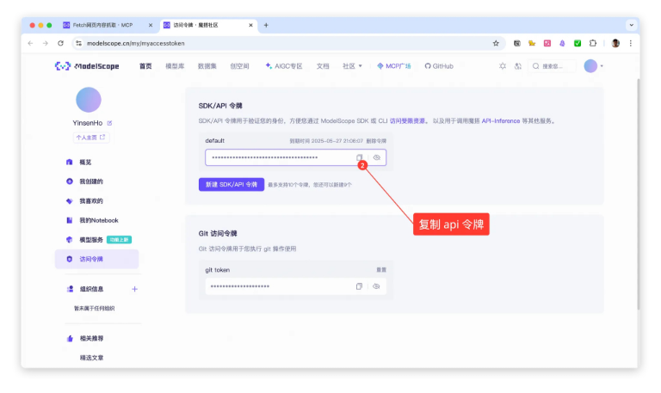Viewport: 661px width, 393px height.
Task: Close the Fetch网页内容抓取 tab
Action: pos(151,25)
